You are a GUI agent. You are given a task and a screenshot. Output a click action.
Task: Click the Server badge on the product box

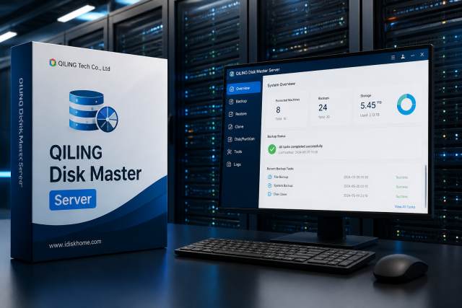[73, 200]
